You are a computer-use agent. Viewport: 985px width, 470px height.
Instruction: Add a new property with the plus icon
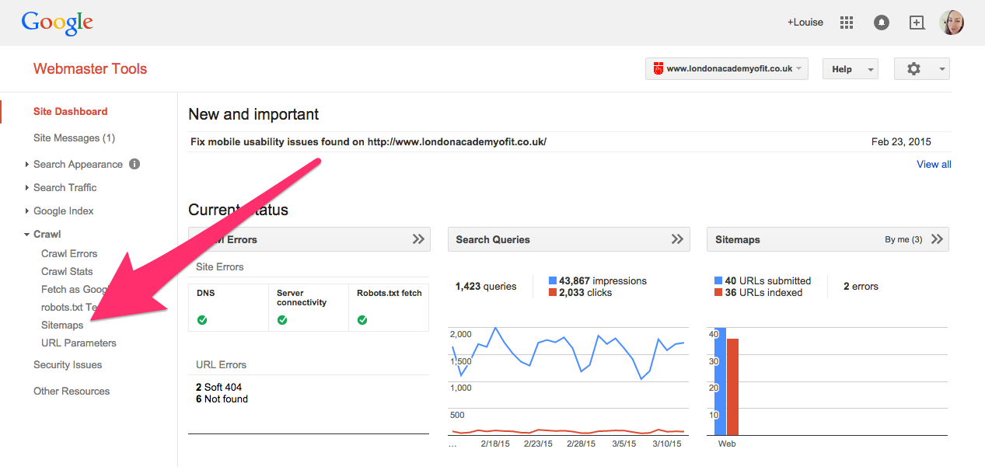click(917, 22)
